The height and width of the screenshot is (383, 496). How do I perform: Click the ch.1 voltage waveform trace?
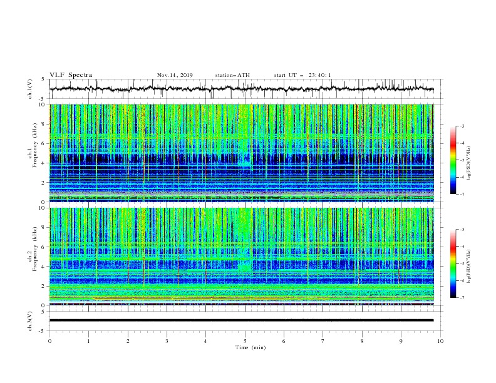click(241, 89)
